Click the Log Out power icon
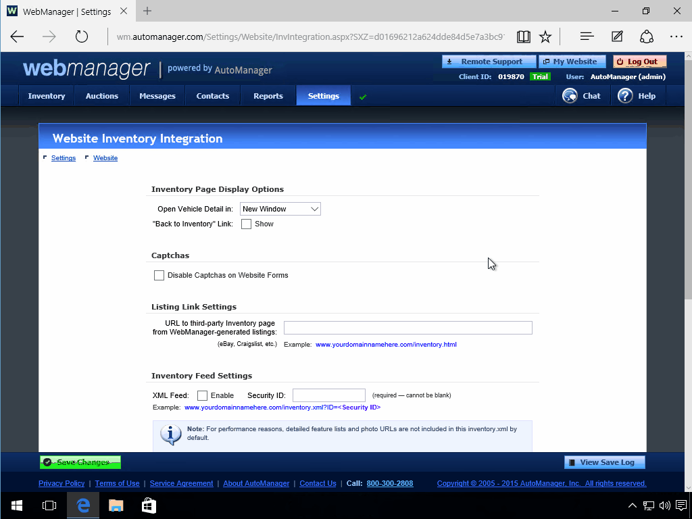This screenshot has width=692, height=519. click(619, 61)
